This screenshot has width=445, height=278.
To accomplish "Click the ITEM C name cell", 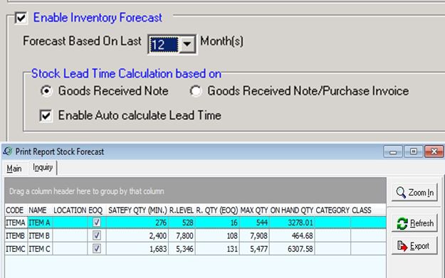I will pos(40,249).
